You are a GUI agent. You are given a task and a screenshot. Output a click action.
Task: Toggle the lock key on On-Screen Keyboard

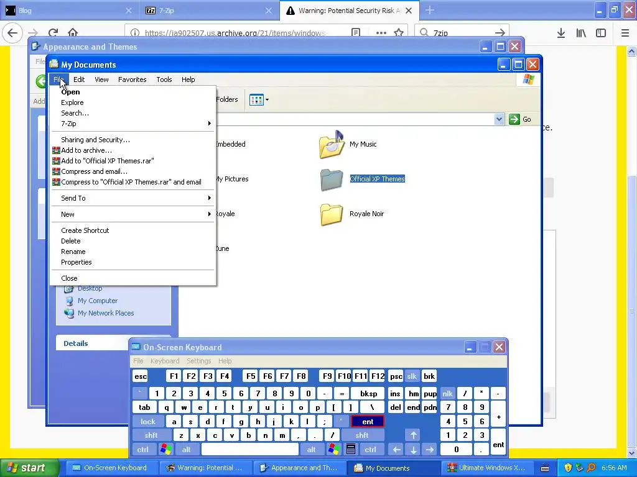(x=148, y=422)
